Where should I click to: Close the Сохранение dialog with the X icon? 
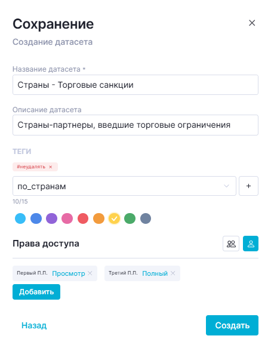coord(252,23)
